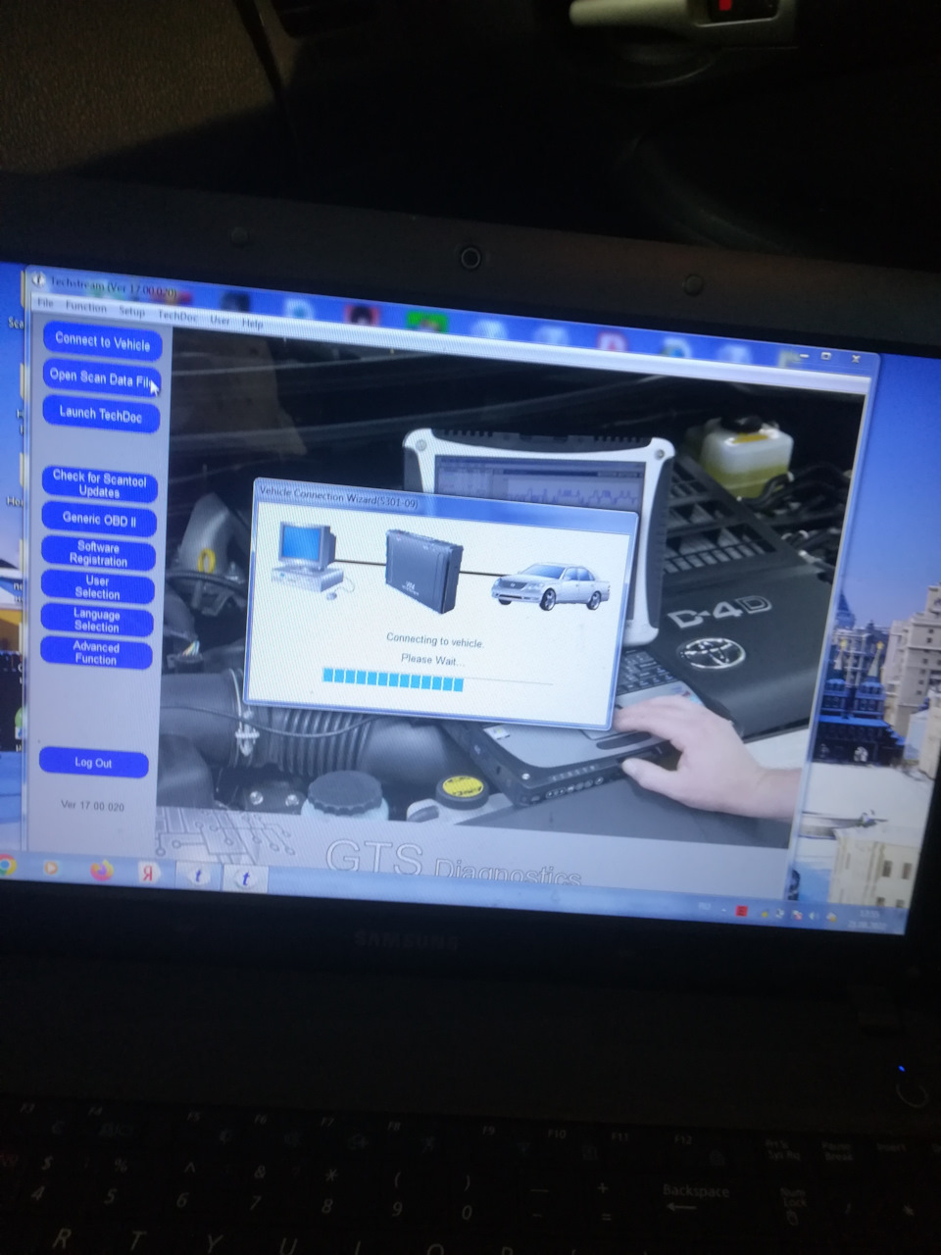Switch to first Techstream taskbar icon
The image size is (941, 1255).
click(x=199, y=877)
